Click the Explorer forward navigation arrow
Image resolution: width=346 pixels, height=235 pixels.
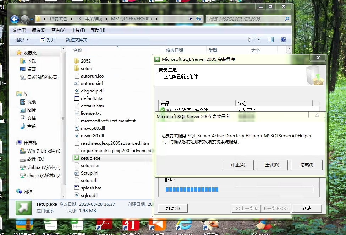(x=24, y=20)
